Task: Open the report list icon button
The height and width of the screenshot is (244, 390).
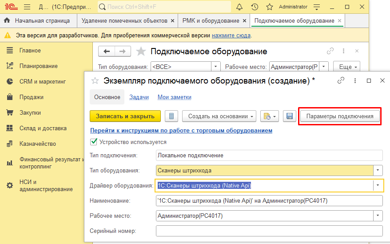Action: click(171, 116)
